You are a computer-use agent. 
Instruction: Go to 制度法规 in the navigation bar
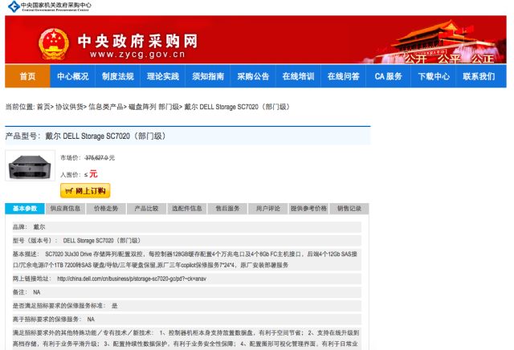(x=118, y=76)
